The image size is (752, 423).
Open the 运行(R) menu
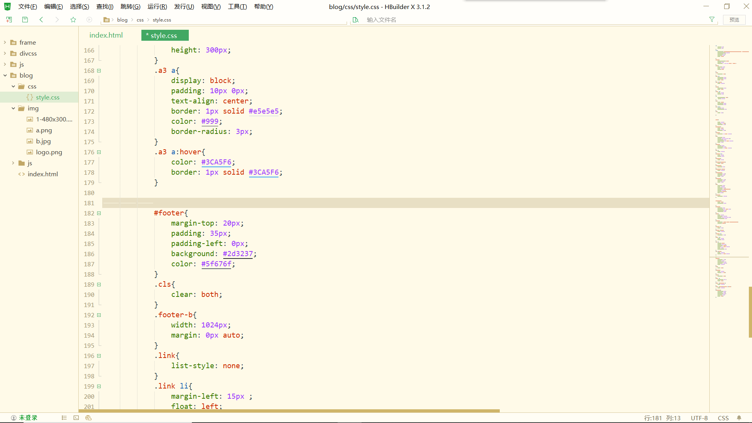(x=157, y=7)
